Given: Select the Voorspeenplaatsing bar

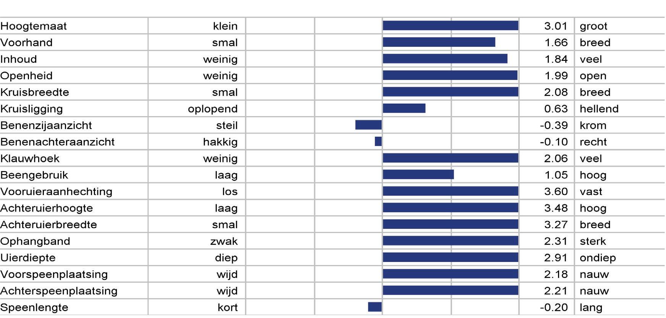Looking at the screenshot, I should pos(451,274).
